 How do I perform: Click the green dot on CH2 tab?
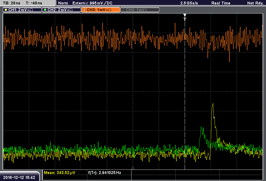(x=45, y=10)
